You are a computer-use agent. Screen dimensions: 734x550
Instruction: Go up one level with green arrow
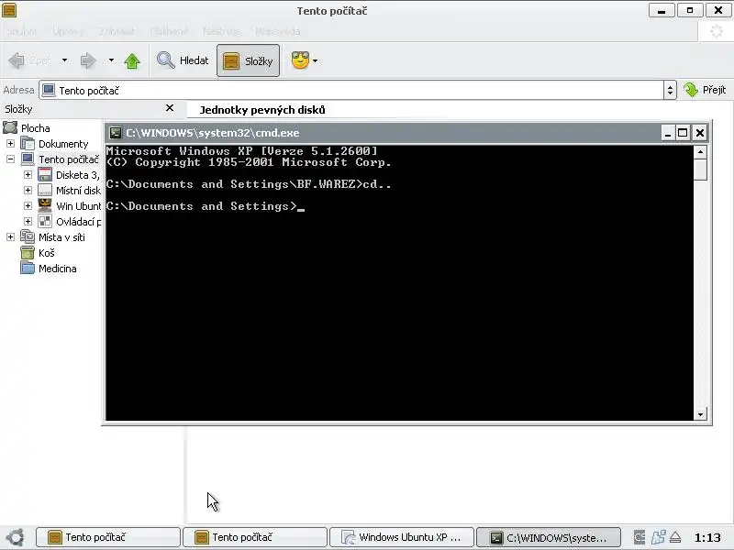[132, 60]
